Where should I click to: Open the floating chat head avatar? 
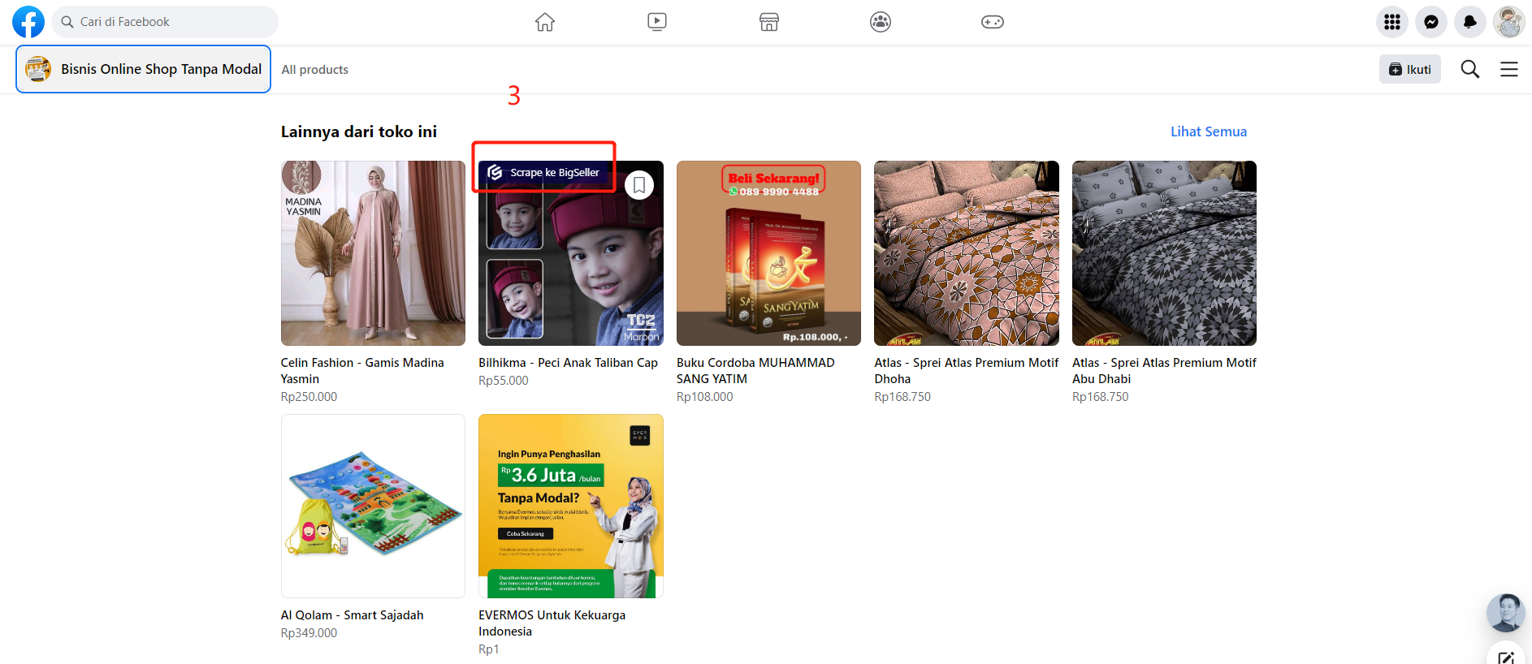coord(1505,613)
